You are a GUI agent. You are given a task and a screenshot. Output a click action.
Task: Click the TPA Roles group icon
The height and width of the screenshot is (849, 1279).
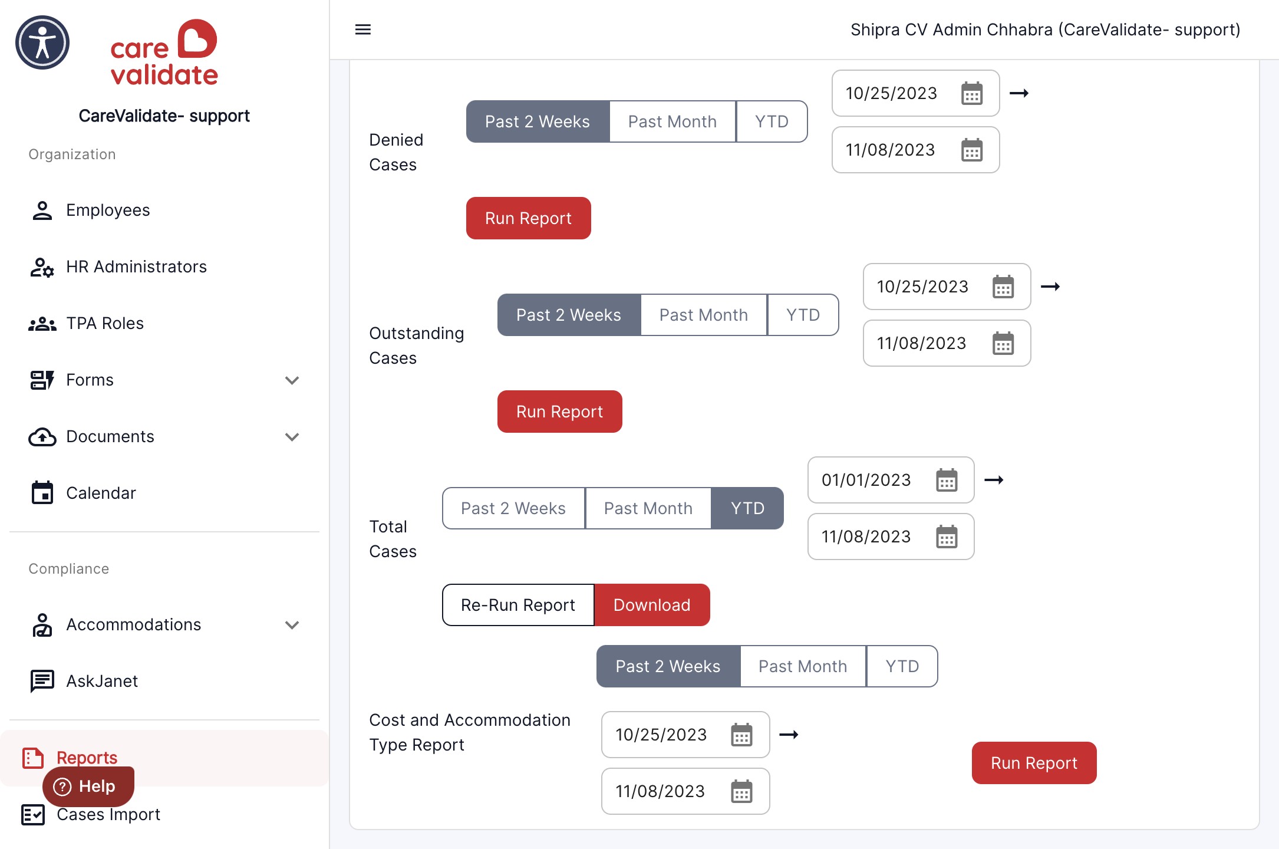tap(42, 324)
